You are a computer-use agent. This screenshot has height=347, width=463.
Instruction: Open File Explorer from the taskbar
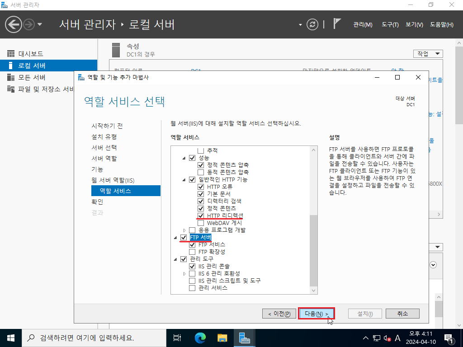tap(222, 338)
